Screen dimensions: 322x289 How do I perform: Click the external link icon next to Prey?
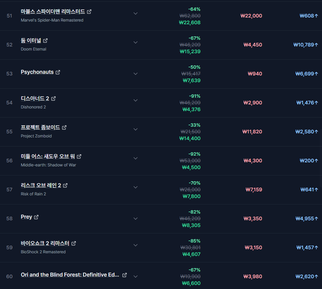coord(36,217)
